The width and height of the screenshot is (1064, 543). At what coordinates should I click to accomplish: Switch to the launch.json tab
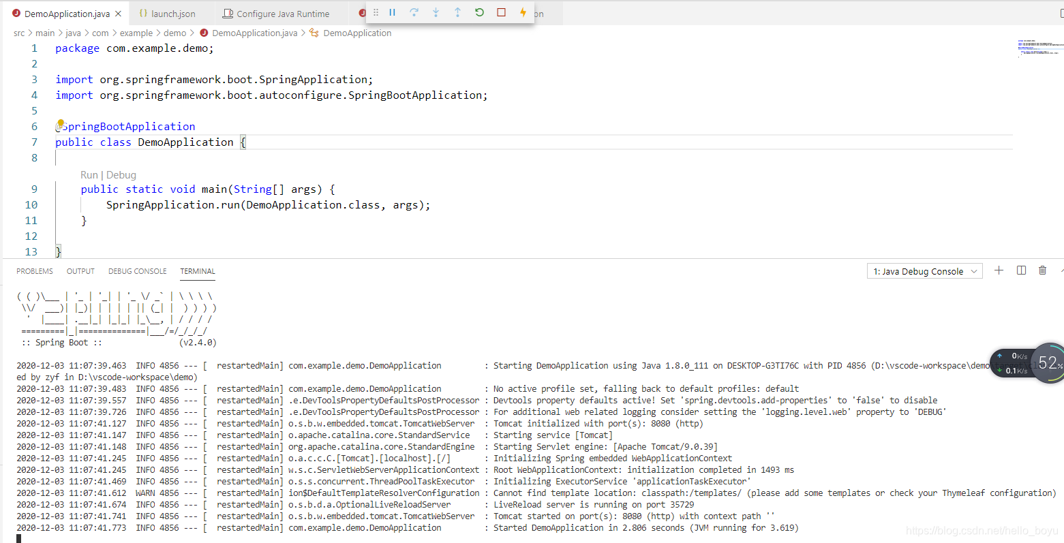[x=167, y=14]
